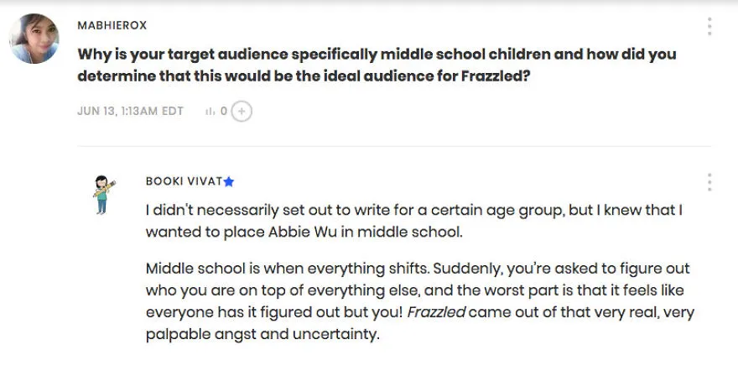
Task: Open MABHIEROX's profile picture
Action: click(x=34, y=39)
